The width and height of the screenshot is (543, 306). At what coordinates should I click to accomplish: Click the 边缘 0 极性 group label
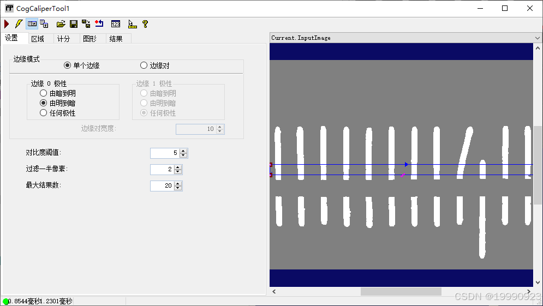click(x=49, y=84)
